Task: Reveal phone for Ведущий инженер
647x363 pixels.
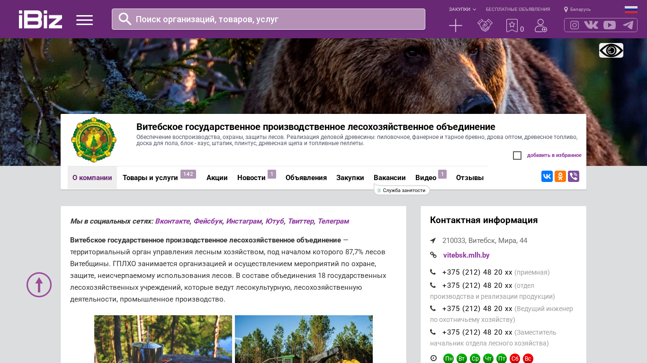Action: click(477, 309)
